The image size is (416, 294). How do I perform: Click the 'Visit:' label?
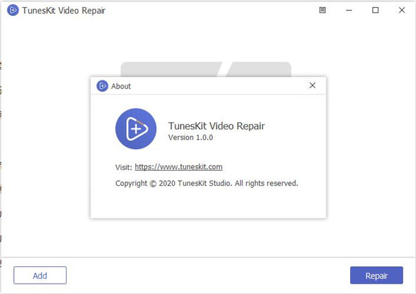point(123,167)
